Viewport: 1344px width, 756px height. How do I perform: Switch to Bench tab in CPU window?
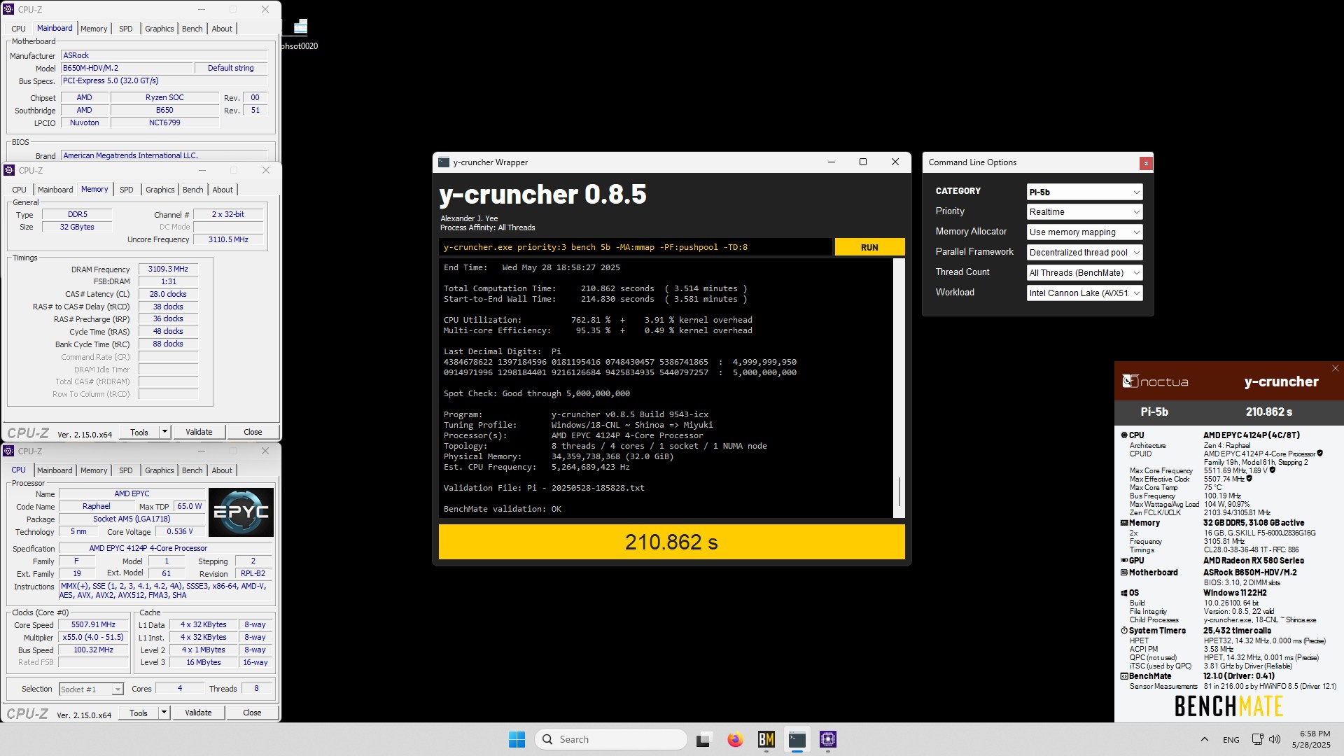tap(192, 470)
